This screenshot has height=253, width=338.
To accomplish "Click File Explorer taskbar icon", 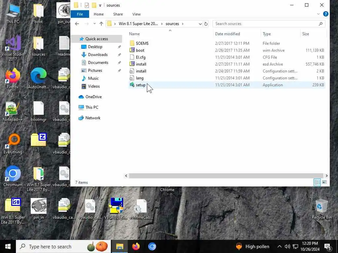I will pyautogui.click(x=119, y=246).
